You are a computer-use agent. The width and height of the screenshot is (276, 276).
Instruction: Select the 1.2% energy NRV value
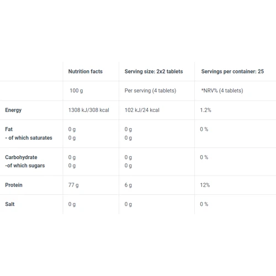pyautogui.click(x=205, y=110)
